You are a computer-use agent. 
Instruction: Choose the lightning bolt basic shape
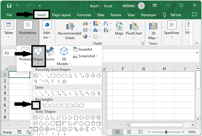pos(76,129)
